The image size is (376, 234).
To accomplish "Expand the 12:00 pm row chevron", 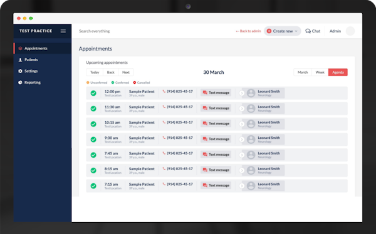I will click(242, 93).
